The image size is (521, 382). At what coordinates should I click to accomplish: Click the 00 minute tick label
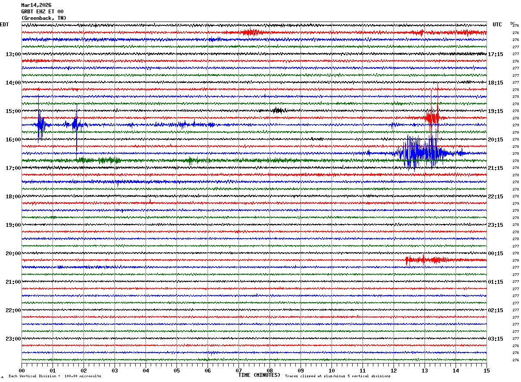tap(22, 370)
